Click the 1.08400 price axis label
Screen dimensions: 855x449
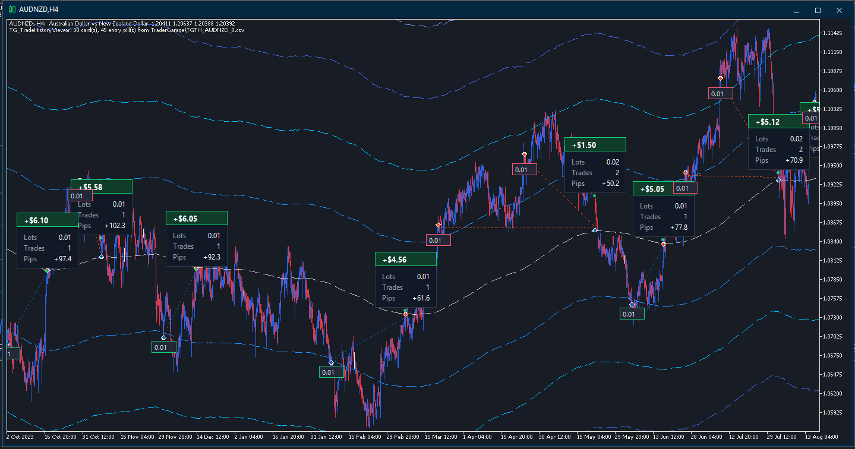tap(834, 241)
